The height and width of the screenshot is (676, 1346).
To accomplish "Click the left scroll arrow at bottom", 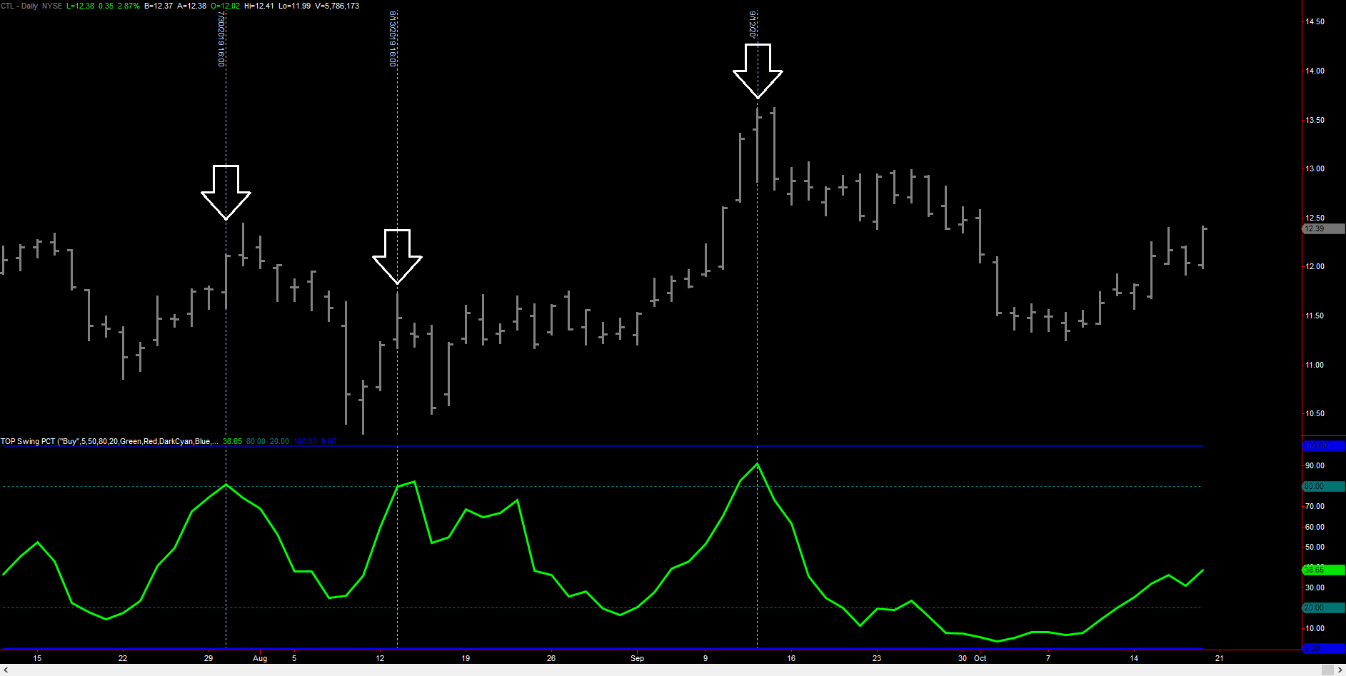I will [x=5, y=670].
